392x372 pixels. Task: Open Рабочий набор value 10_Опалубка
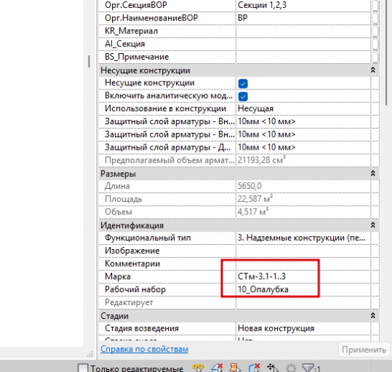(303, 290)
